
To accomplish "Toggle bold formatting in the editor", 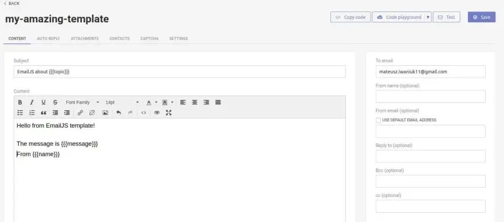I will [20, 102].
